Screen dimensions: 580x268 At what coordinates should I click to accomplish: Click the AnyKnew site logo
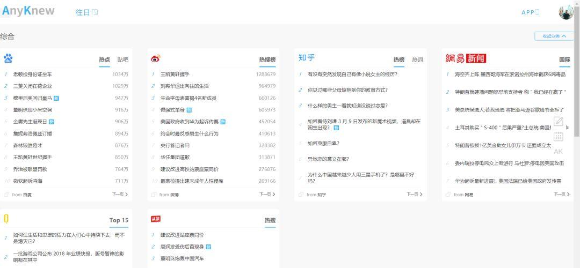point(28,11)
